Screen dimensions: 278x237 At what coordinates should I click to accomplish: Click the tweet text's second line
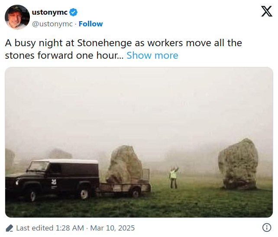[64, 55]
